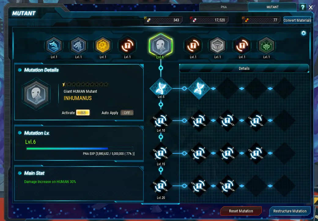Select the MUTANT tab
Image resolution: width=318 pixels, height=221 pixels.
(x=272, y=7)
